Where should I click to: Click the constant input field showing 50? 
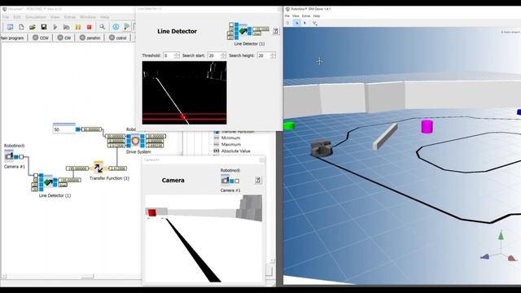64,129
